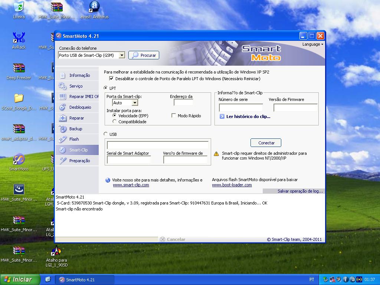Expand the Conexão do telefone dropdown
Screen dimensions: 380x285
coord(122,55)
